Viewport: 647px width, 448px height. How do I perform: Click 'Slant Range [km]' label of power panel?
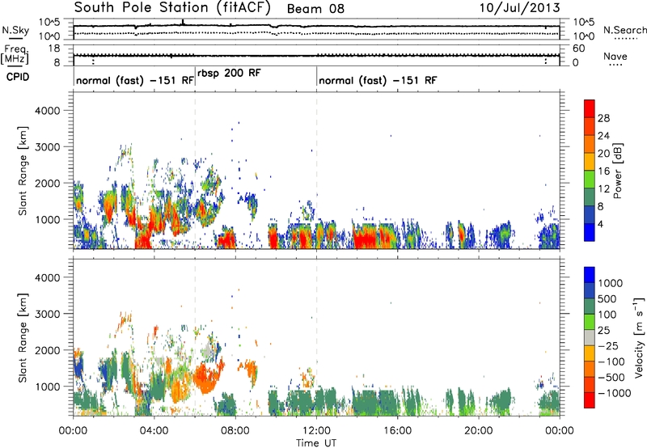[x=23, y=171]
